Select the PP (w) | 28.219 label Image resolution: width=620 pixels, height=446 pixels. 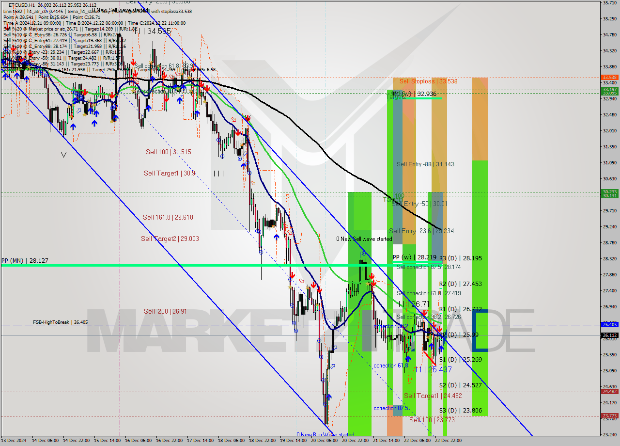[415, 257]
